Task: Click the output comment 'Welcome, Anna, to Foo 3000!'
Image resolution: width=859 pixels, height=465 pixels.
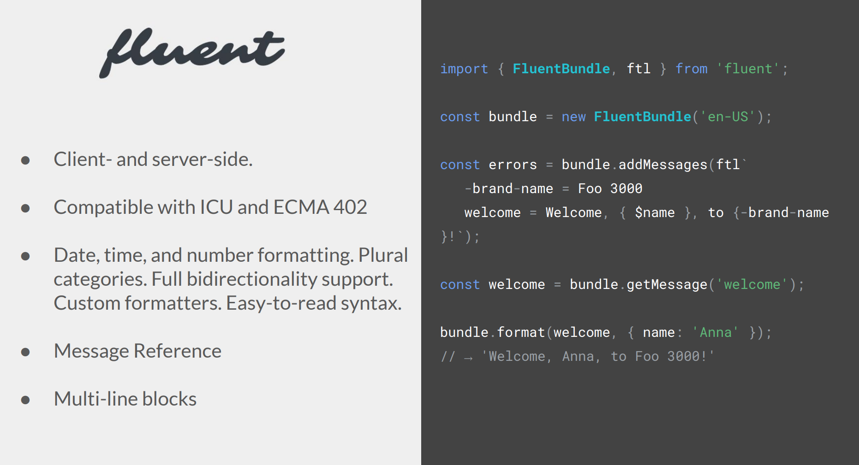Action: point(597,356)
